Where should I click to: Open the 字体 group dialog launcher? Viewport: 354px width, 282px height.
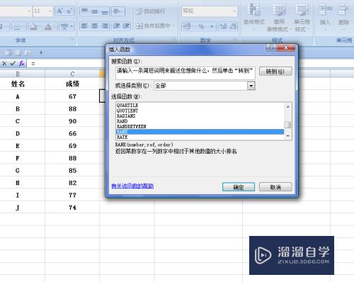tap(72, 39)
